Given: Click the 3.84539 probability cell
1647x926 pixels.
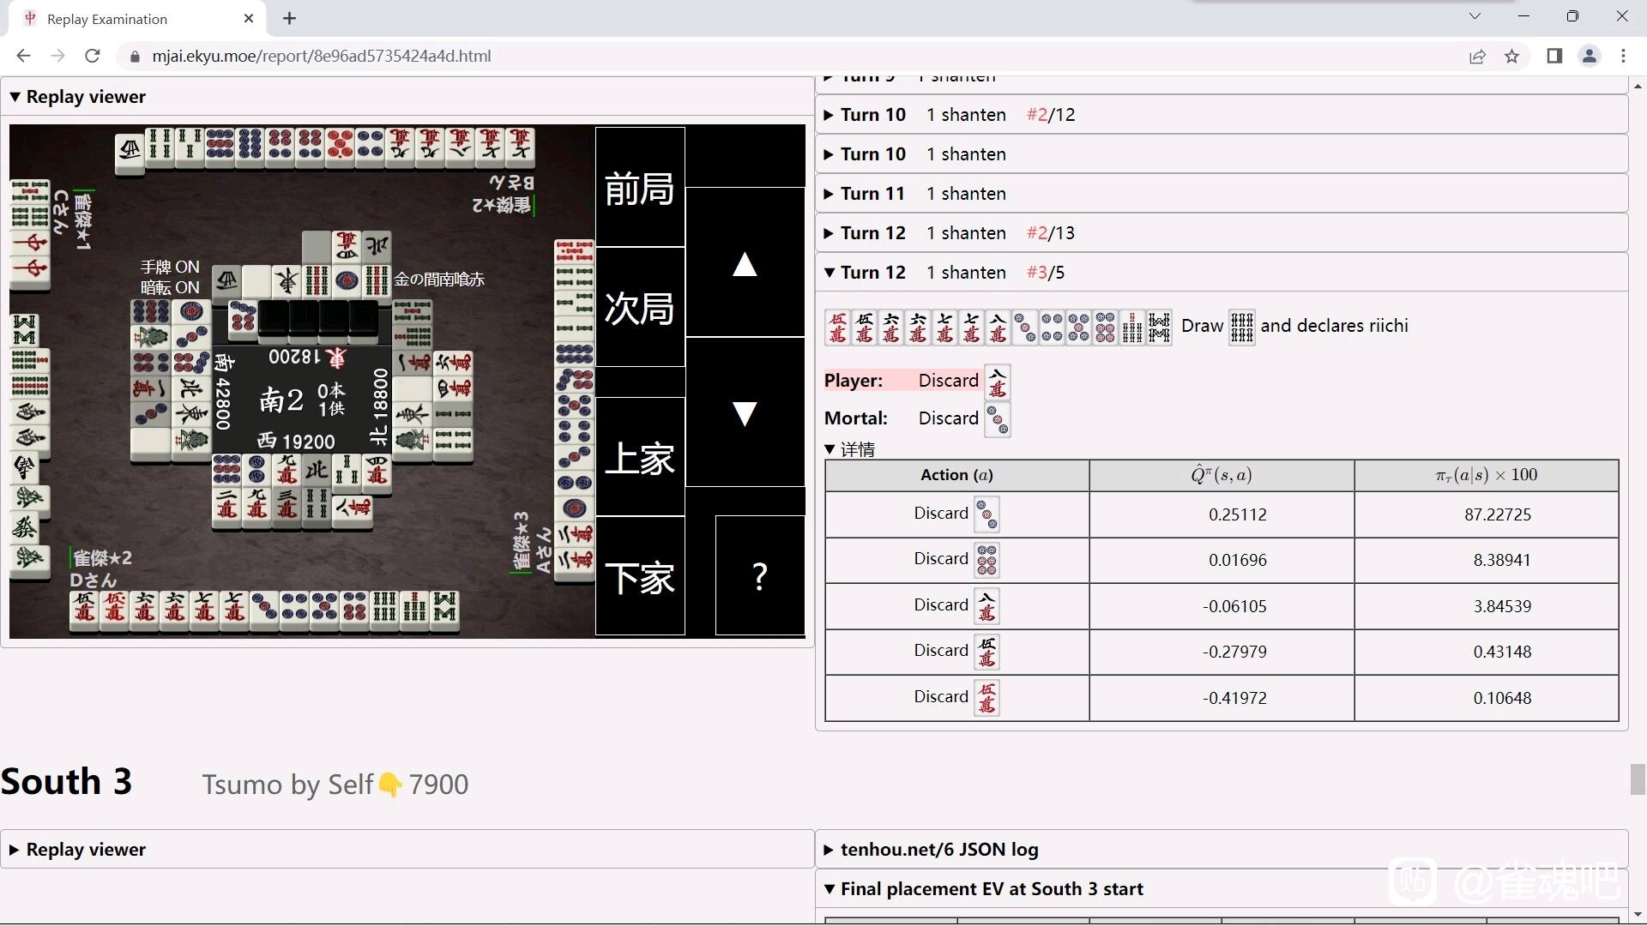Looking at the screenshot, I should point(1487,606).
